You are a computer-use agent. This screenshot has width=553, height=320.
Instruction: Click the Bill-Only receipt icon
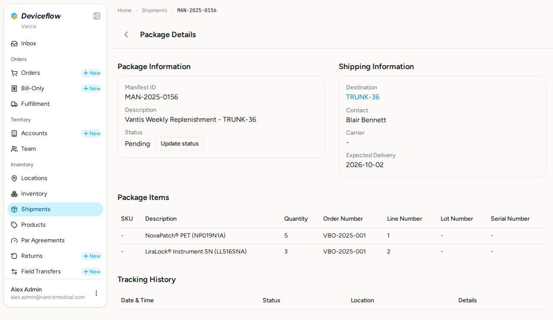click(x=14, y=89)
